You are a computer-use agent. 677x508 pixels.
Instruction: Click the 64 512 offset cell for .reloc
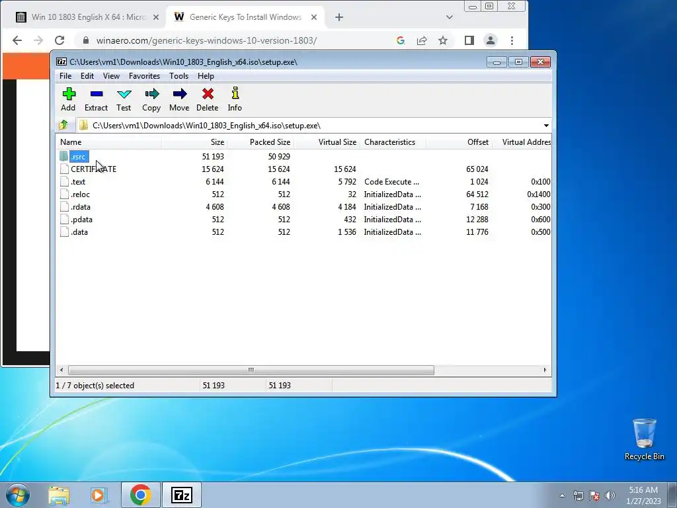(477, 194)
